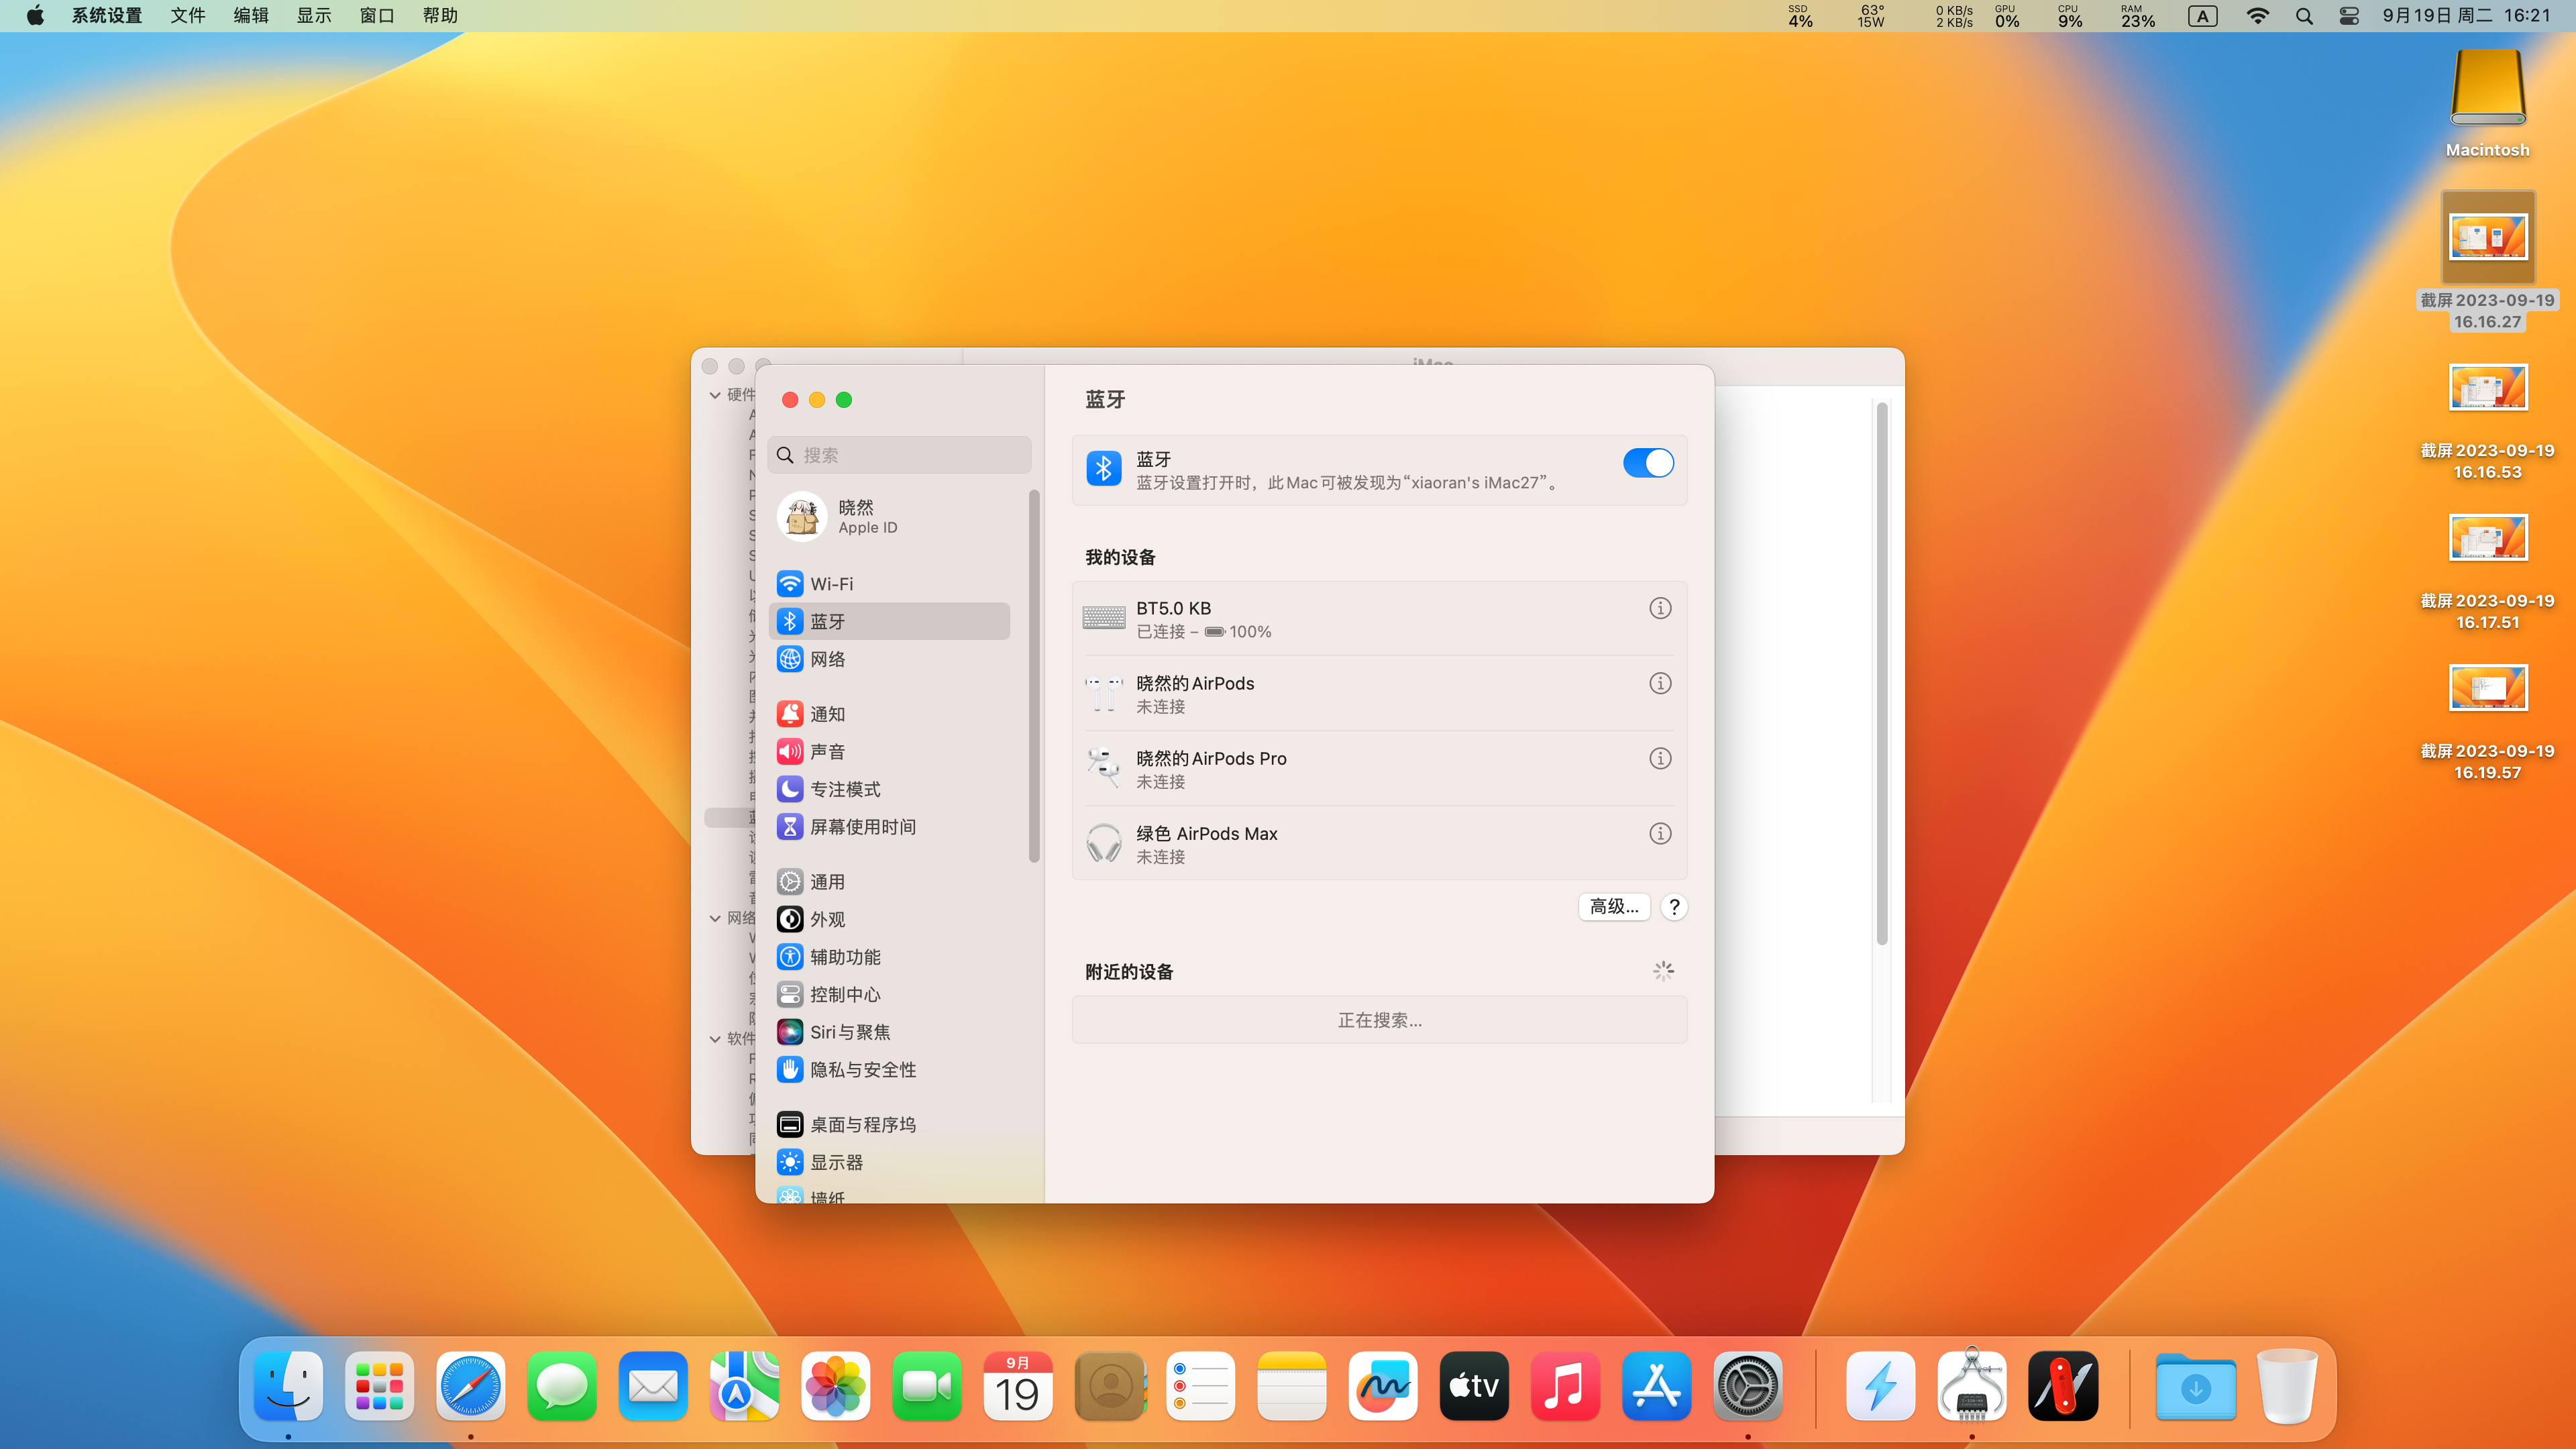Viewport: 2576px width, 1449px height.
Task: Open the 显示 menu in menu bar
Action: [313, 16]
